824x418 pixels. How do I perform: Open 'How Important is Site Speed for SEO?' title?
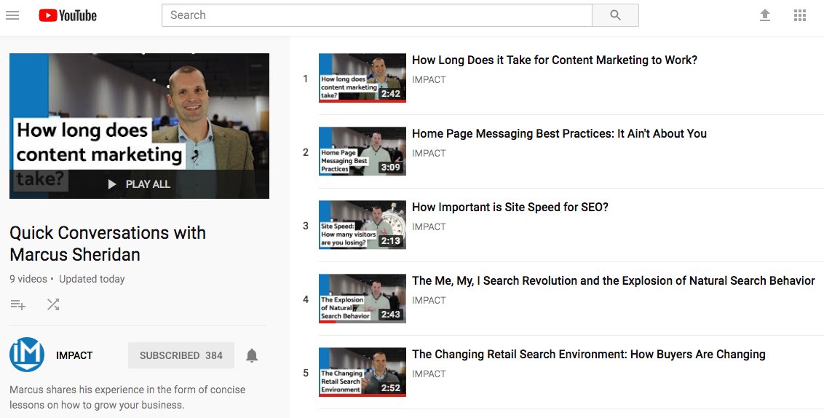[x=510, y=207]
